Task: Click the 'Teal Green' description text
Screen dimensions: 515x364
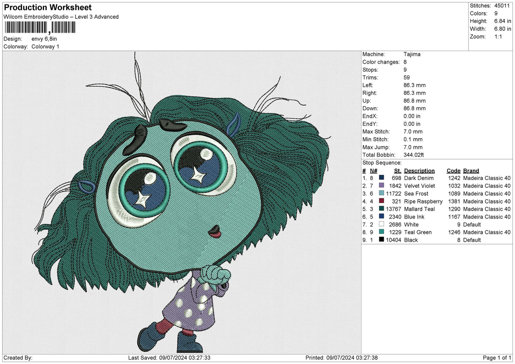Action: click(418, 232)
